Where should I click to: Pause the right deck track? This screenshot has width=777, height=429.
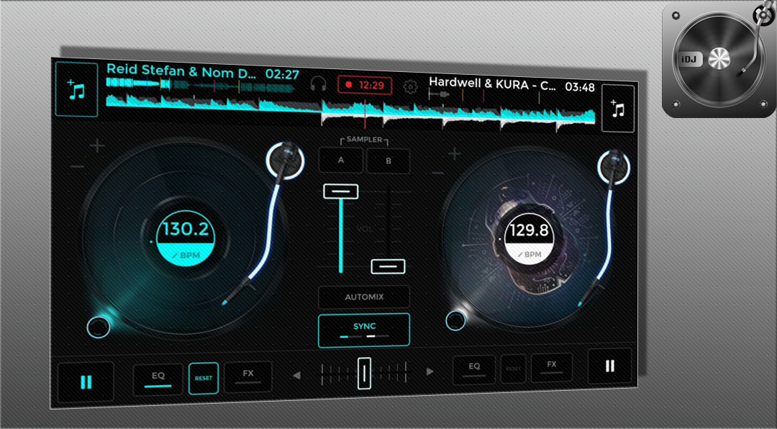609,366
